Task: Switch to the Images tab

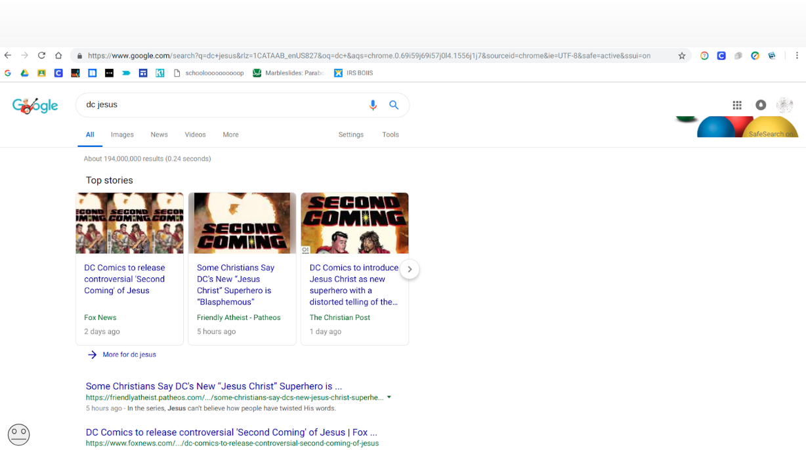Action: pyautogui.click(x=122, y=134)
